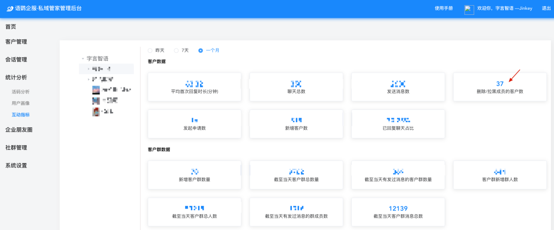
Task: Open 客户管理 in the left sidebar
Action: 16,42
